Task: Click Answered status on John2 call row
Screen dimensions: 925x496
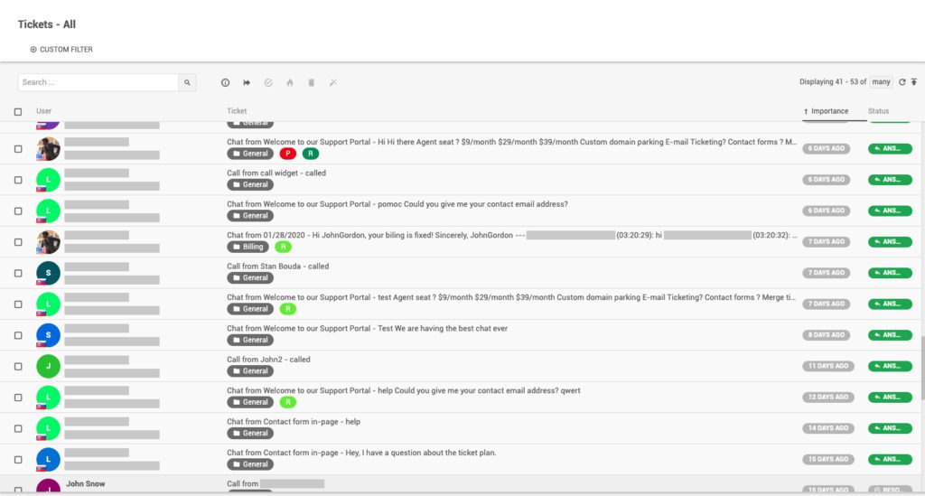Action: (890, 366)
